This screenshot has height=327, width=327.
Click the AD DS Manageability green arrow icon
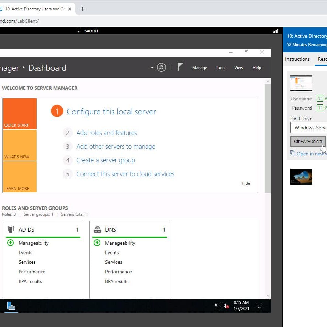[x=11, y=243]
